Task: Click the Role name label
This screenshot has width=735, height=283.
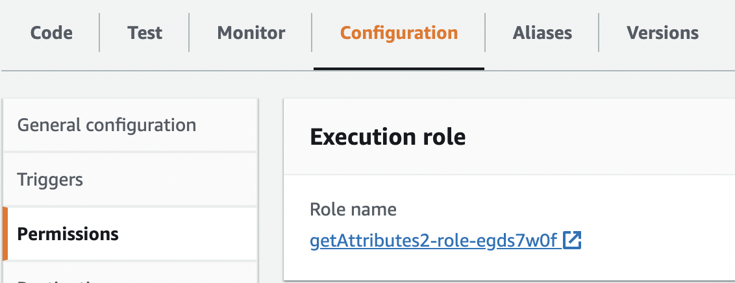Action: tap(353, 210)
